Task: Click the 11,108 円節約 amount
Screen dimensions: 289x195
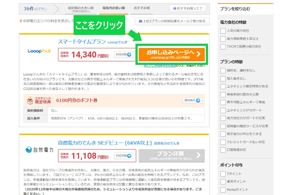Action: [90, 156]
